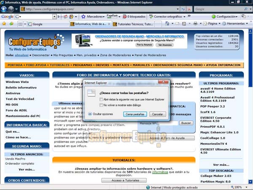Screen dimensions: 253x190
Task: Click the ConfigurarEquipos site logo
Action: click(x=36, y=42)
